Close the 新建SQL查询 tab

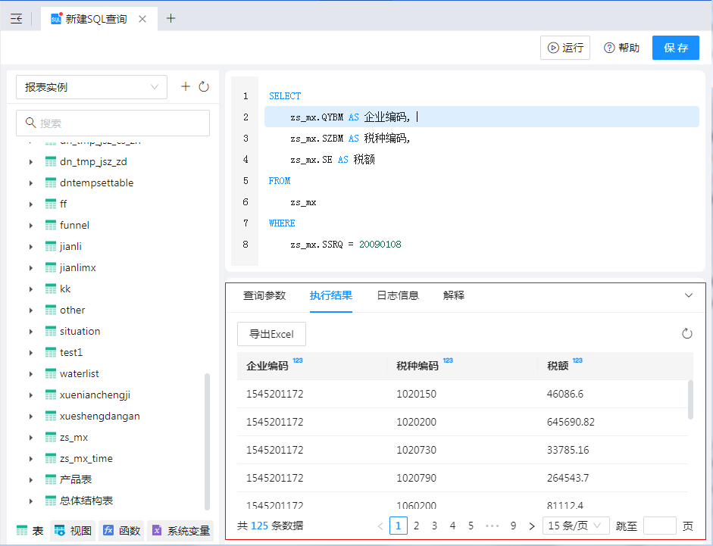(142, 19)
